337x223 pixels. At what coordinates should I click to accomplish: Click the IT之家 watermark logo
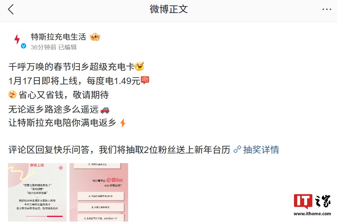(x=312, y=201)
